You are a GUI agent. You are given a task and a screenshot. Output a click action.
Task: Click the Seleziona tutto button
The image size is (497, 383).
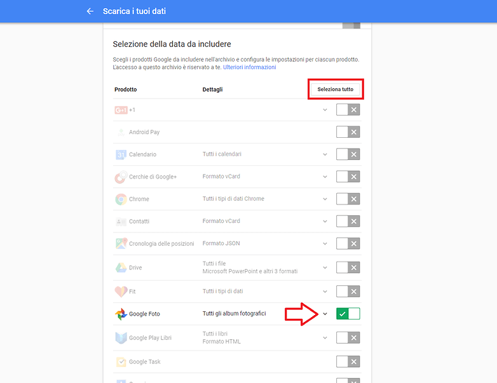(336, 90)
